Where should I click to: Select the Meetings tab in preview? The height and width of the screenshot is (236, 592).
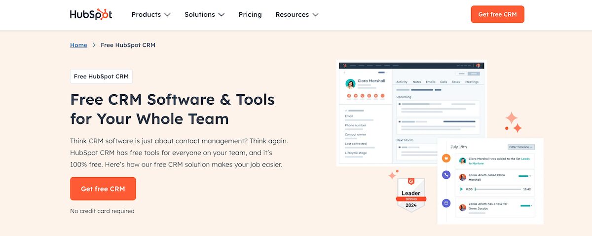(x=472, y=82)
